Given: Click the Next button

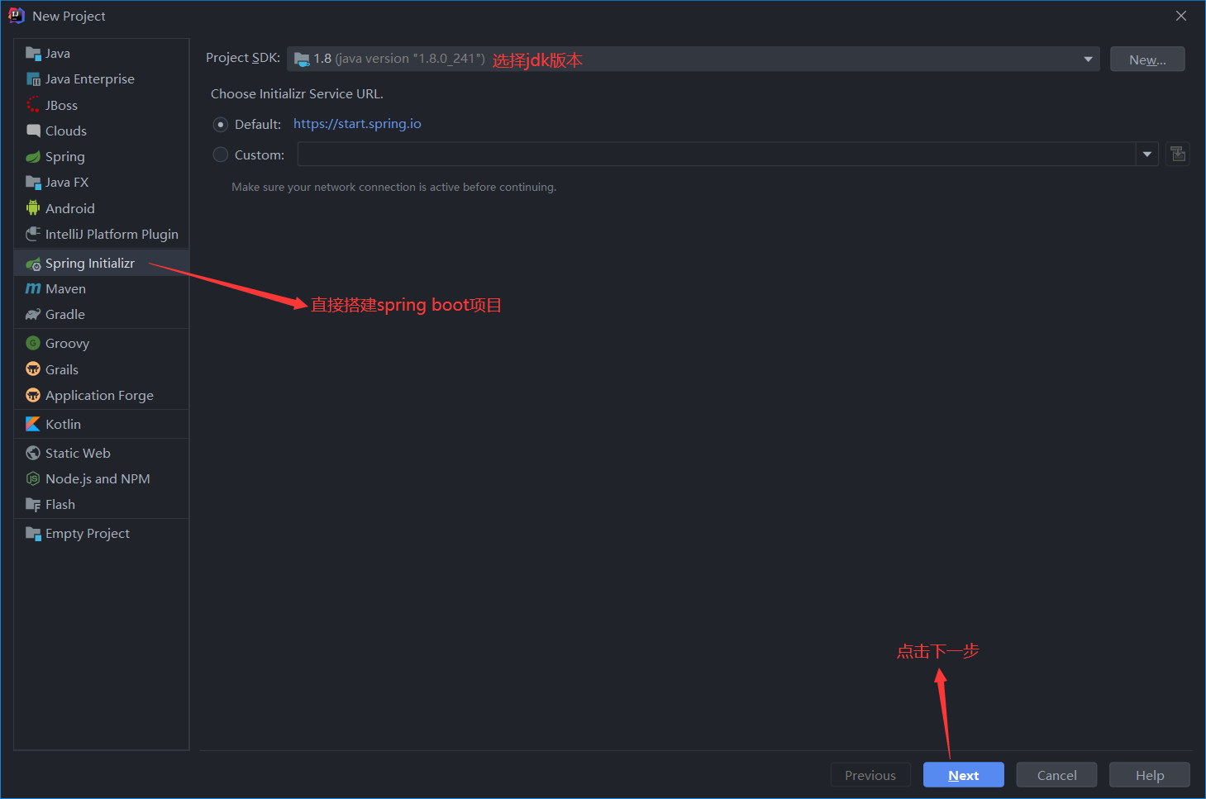Looking at the screenshot, I should 964,775.
